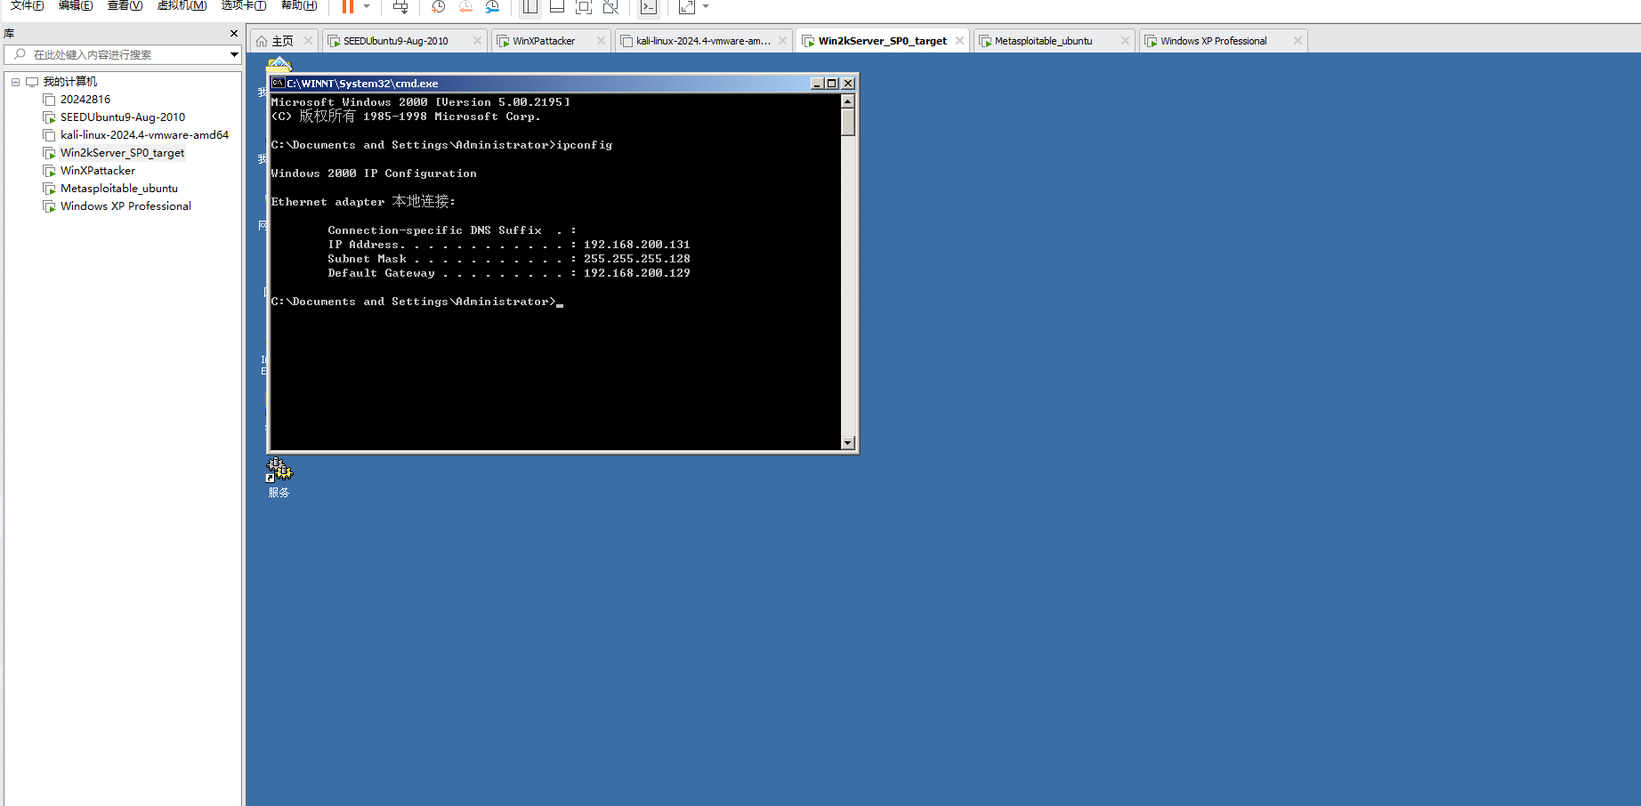Click the stretch guest display icon
This screenshot has width=1641, height=806.
[687, 7]
